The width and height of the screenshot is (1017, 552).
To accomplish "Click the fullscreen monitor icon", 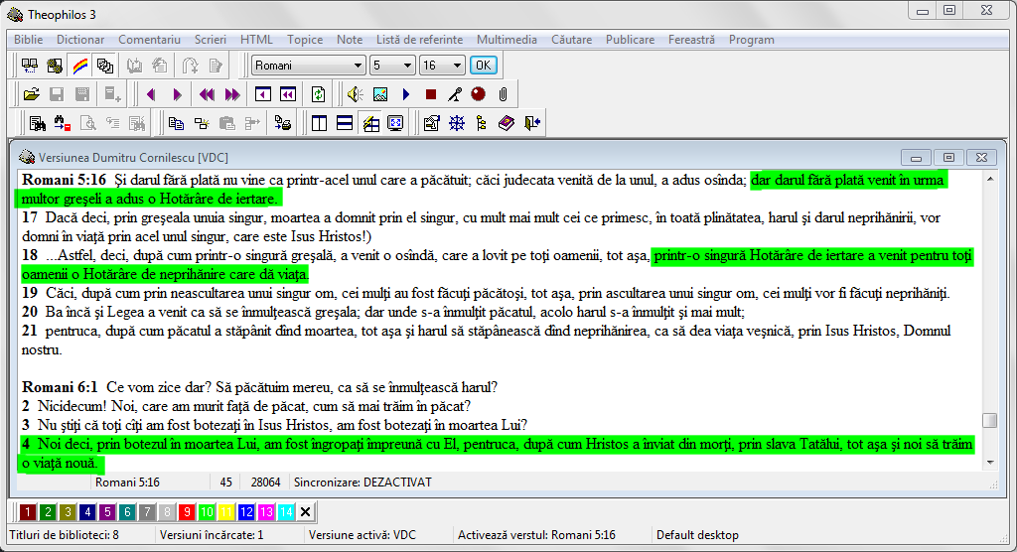I will [395, 123].
